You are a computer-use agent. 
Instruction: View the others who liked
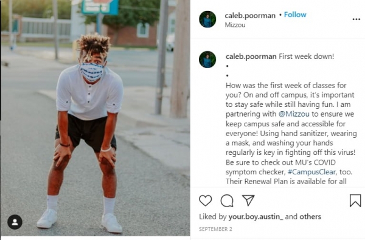click(310, 216)
